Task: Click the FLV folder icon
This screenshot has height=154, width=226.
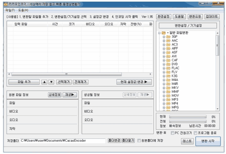Action: 168,72
